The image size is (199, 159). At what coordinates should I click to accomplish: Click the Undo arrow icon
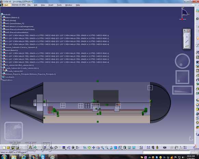tap(35, 148)
